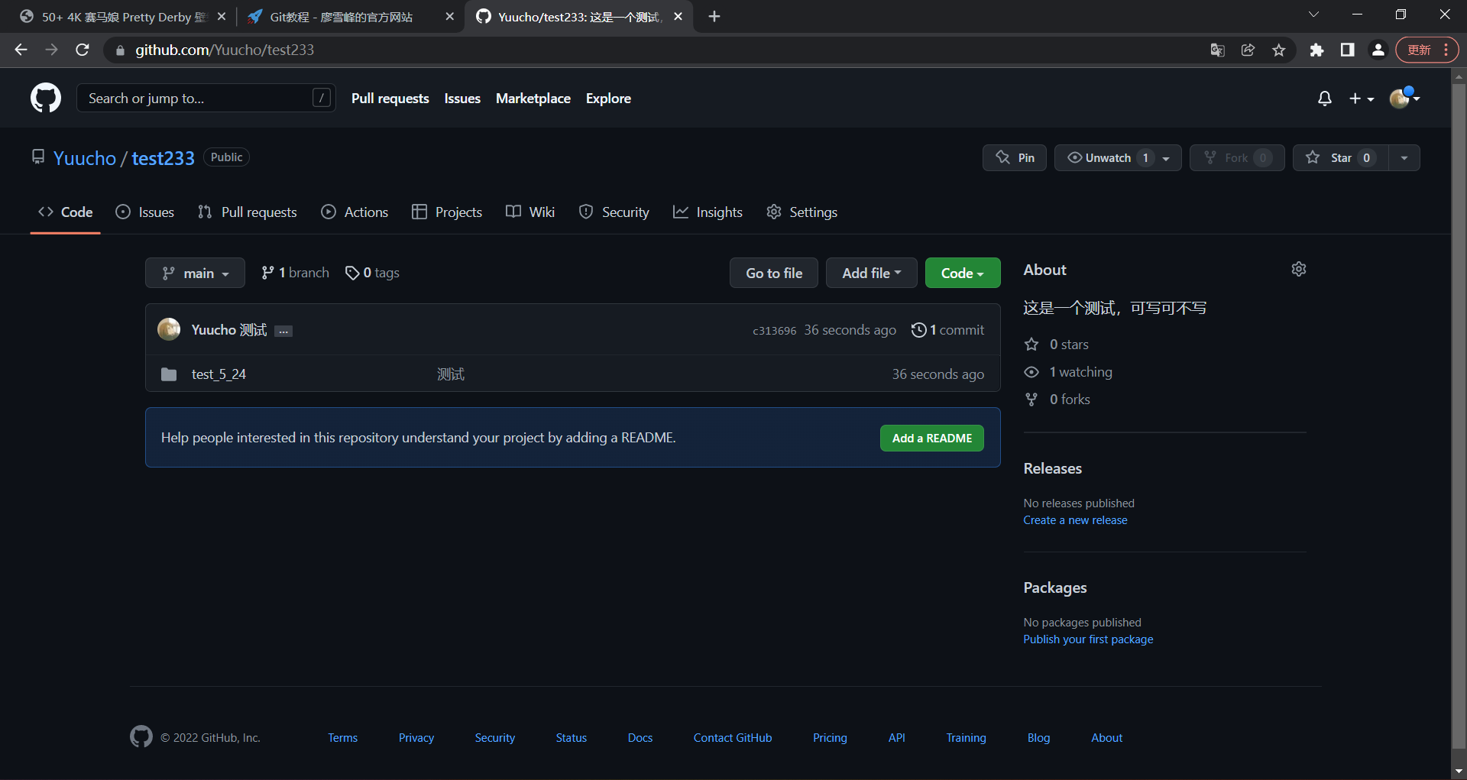Click the footer Privacy link
Viewport: 1467px width, 780px height.
416,738
